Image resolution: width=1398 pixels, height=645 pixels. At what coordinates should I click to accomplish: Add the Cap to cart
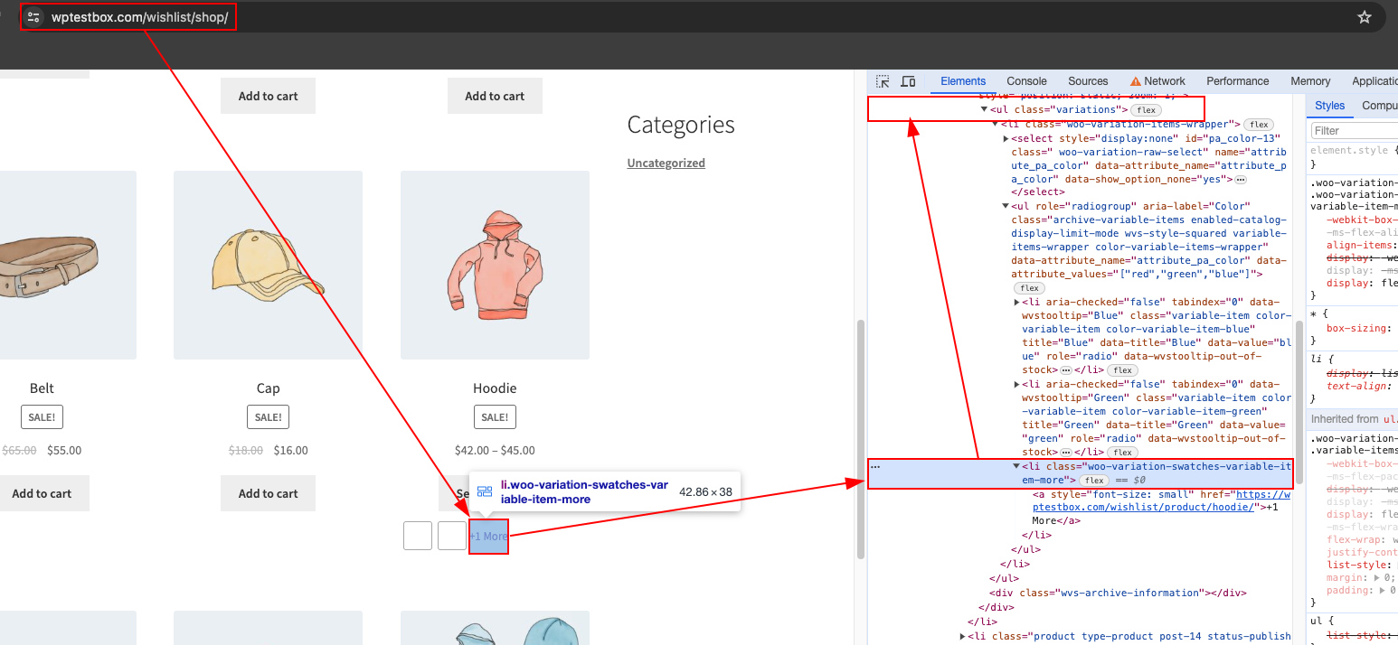point(268,493)
